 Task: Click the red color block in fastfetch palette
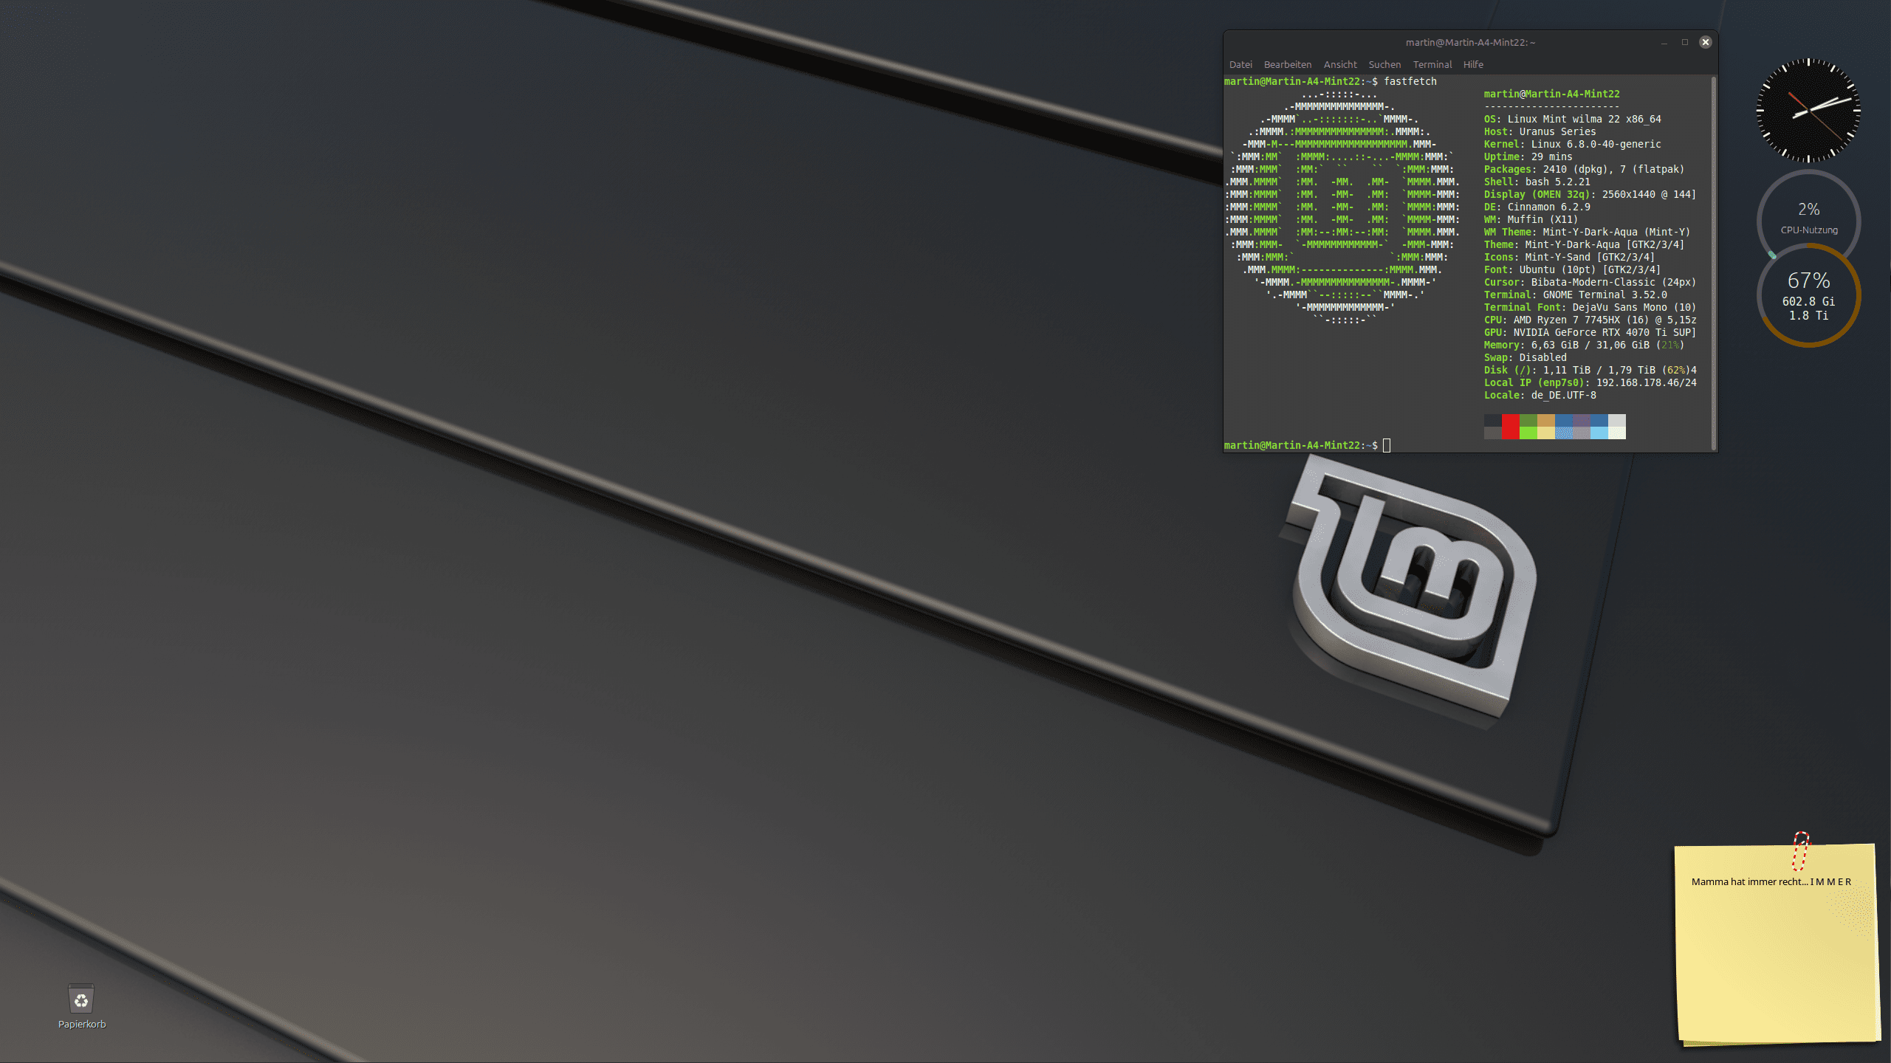coord(1510,427)
